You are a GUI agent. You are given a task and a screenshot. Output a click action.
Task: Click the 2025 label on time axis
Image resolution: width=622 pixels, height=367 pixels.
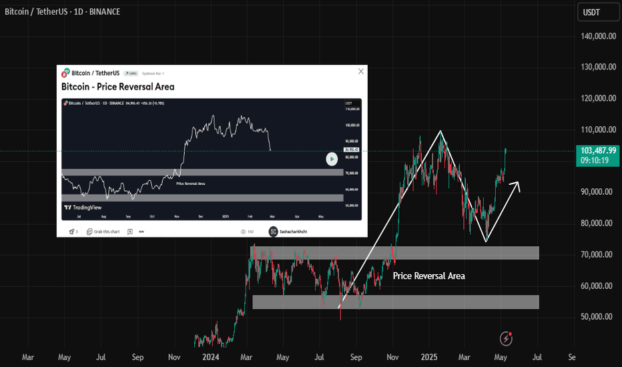coord(429,357)
